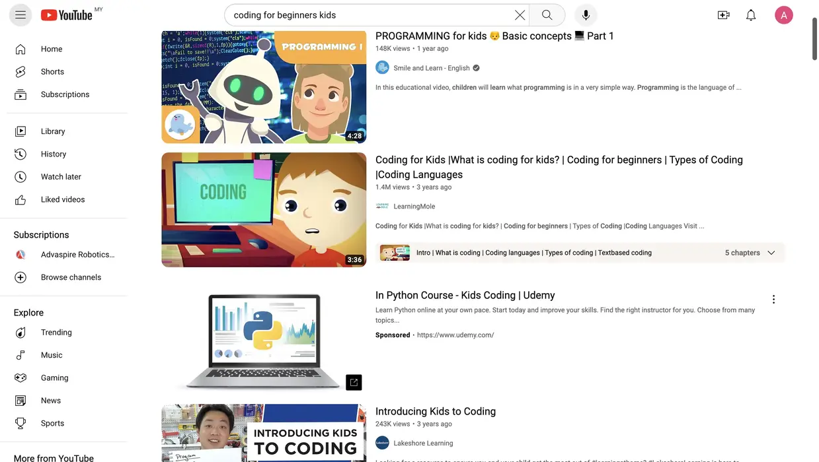Open the PROGRAMMING robot video thumbnail
The width and height of the screenshot is (819, 462).
(264, 86)
